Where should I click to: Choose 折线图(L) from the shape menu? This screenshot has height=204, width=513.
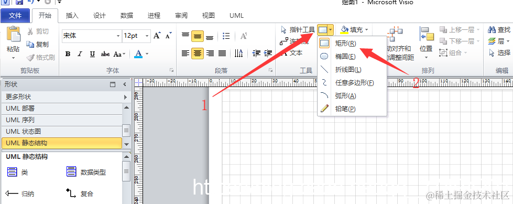352,69
